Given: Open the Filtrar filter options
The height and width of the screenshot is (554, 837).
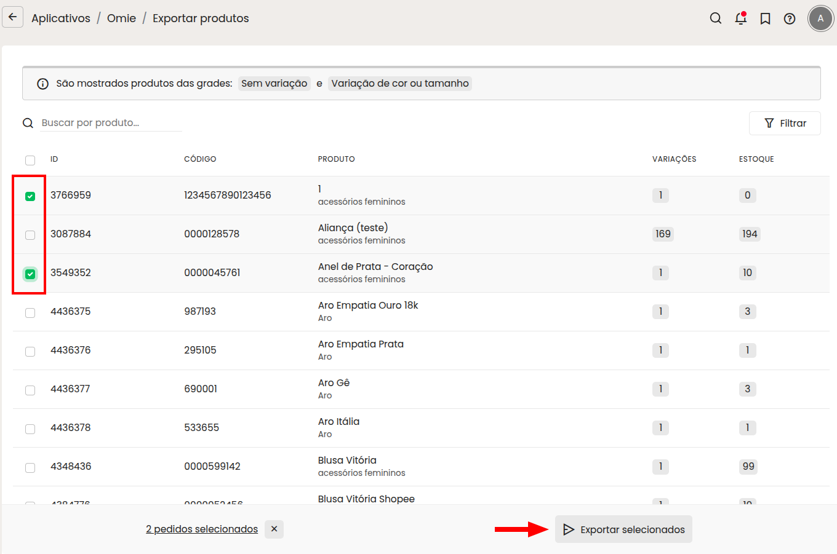Looking at the screenshot, I should point(784,123).
